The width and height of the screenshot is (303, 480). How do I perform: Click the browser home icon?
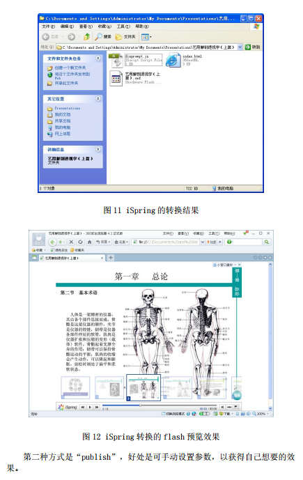click(x=89, y=242)
